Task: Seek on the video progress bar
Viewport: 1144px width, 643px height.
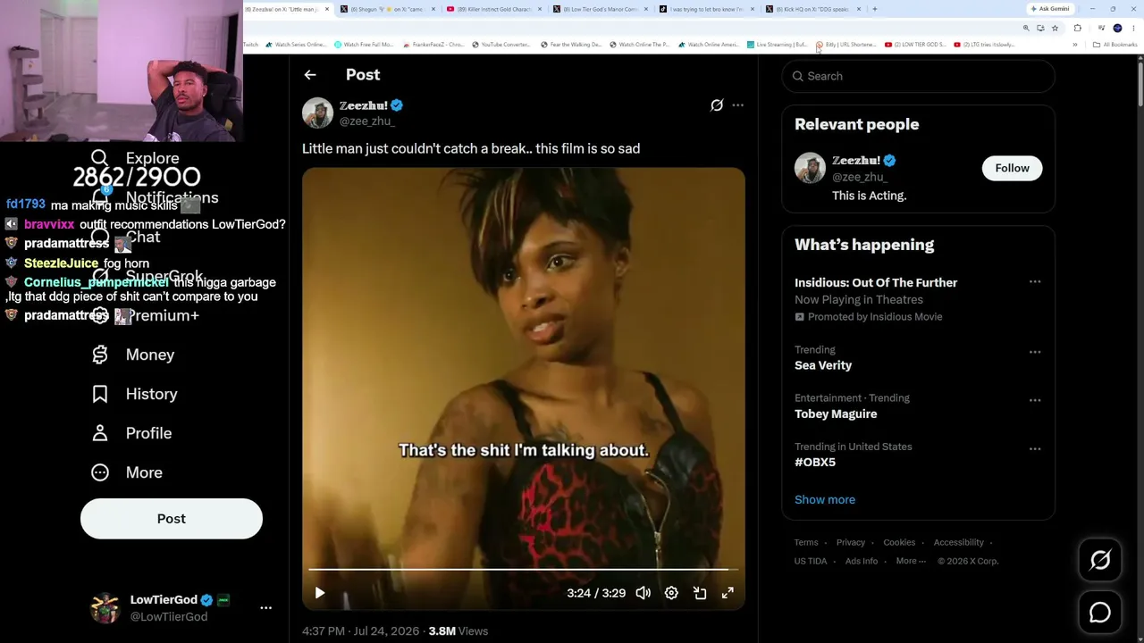Action: pyautogui.click(x=523, y=569)
